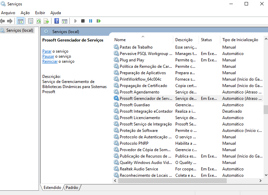Click gear icon beside Proteção de Software
This screenshot has width=268, height=195.
pyautogui.click(x=116, y=130)
